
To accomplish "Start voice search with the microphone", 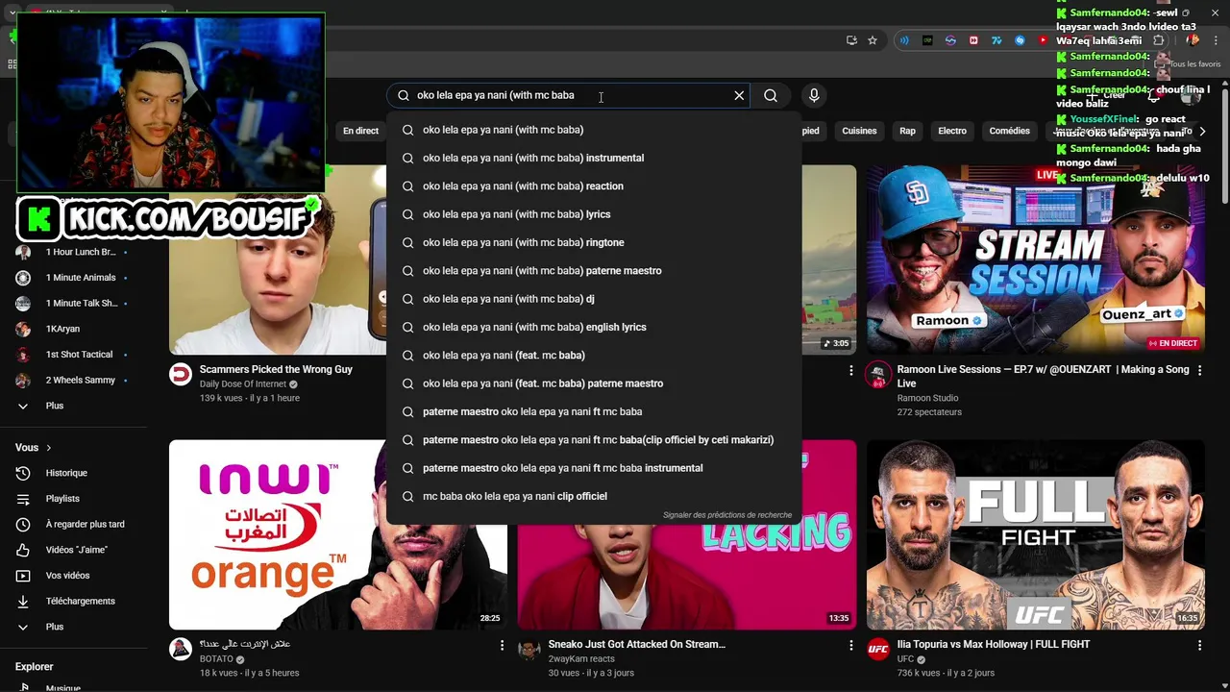I will tap(814, 95).
